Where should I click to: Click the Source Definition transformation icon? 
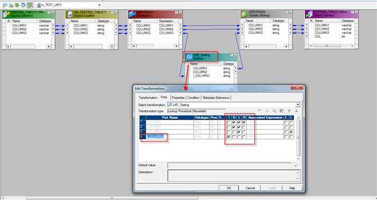click(6, 14)
